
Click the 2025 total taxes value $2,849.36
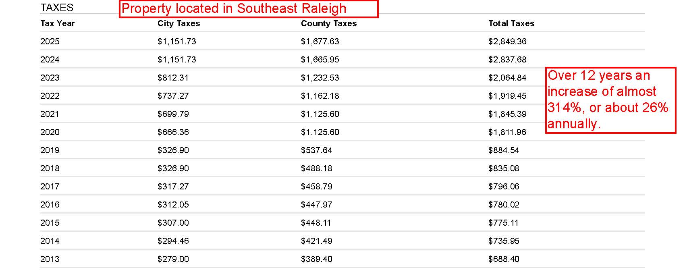pyautogui.click(x=507, y=42)
